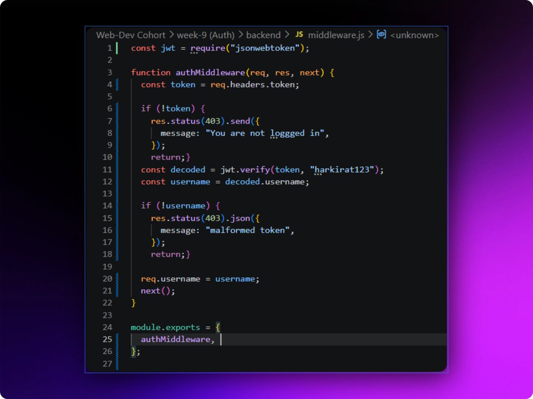Click line number 27 in gutter
This screenshot has width=533, height=399.
[x=107, y=364]
